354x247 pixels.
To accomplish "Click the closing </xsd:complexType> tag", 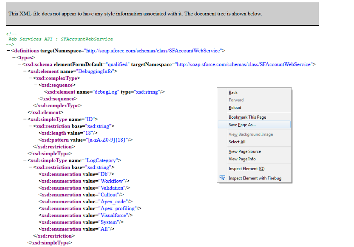I will (x=57, y=106).
